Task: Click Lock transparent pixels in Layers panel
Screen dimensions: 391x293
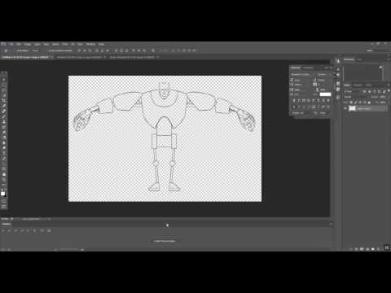Action: coord(351,103)
